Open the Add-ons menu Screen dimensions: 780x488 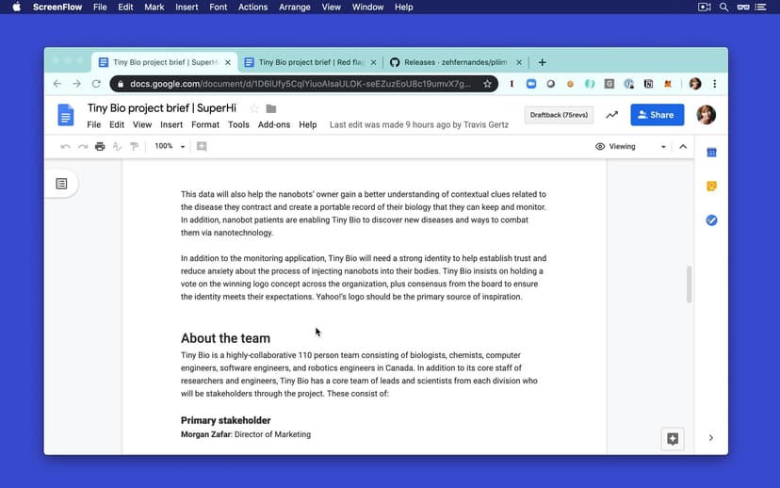click(x=273, y=124)
